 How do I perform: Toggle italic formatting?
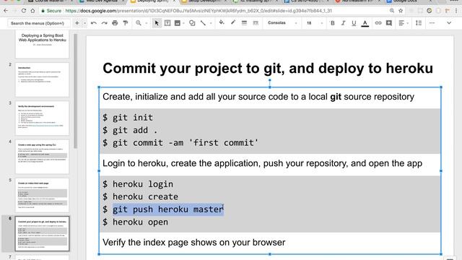344,23
